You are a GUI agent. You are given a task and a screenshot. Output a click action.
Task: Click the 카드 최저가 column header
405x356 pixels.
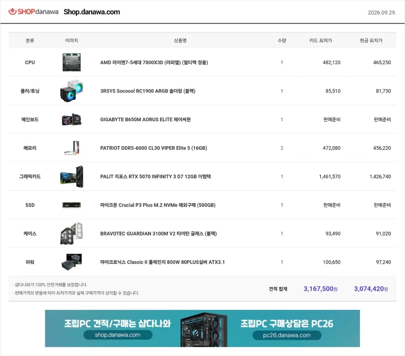click(x=321, y=41)
